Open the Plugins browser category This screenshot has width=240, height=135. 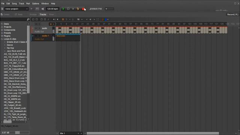pos(7,36)
